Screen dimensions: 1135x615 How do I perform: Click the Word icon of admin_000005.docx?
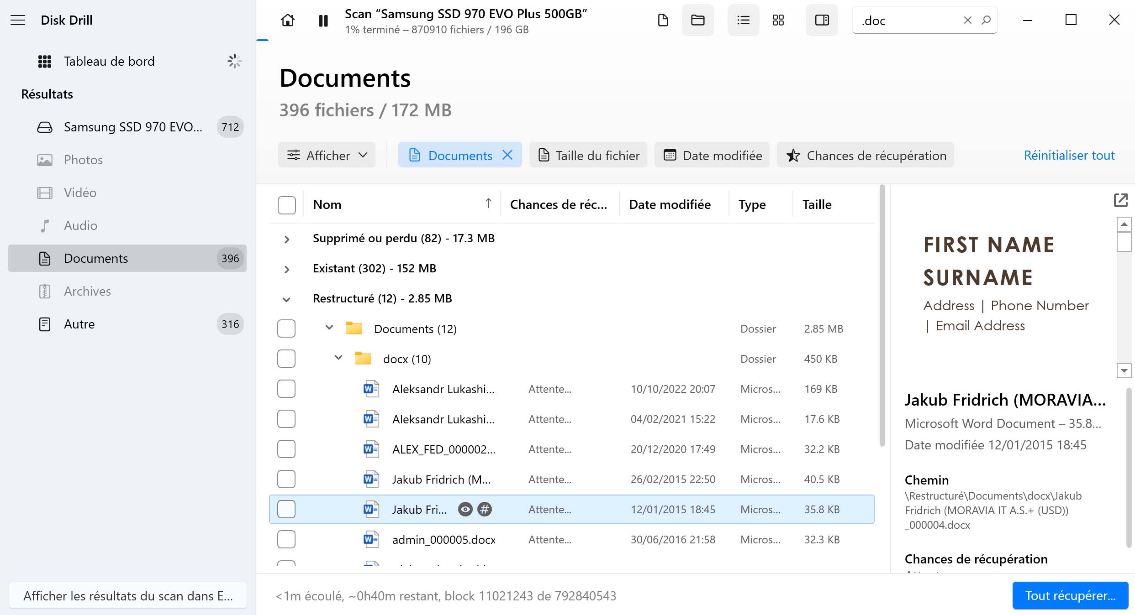[371, 539]
